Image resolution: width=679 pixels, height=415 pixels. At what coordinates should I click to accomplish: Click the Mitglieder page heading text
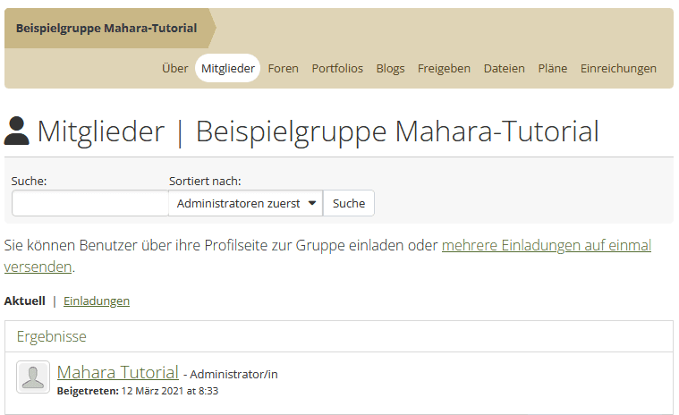tap(318, 131)
